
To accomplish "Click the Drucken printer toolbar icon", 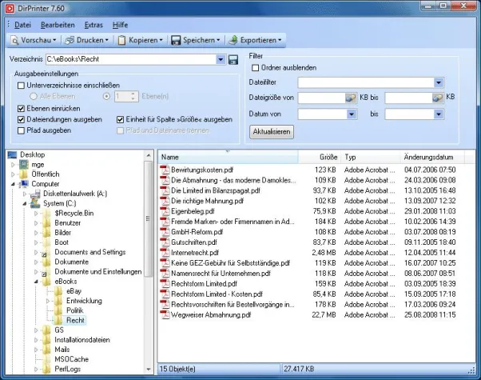I will pos(71,39).
